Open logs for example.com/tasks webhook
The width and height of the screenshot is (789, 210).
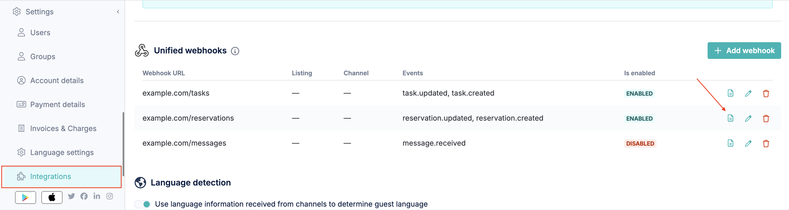[730, 93]
